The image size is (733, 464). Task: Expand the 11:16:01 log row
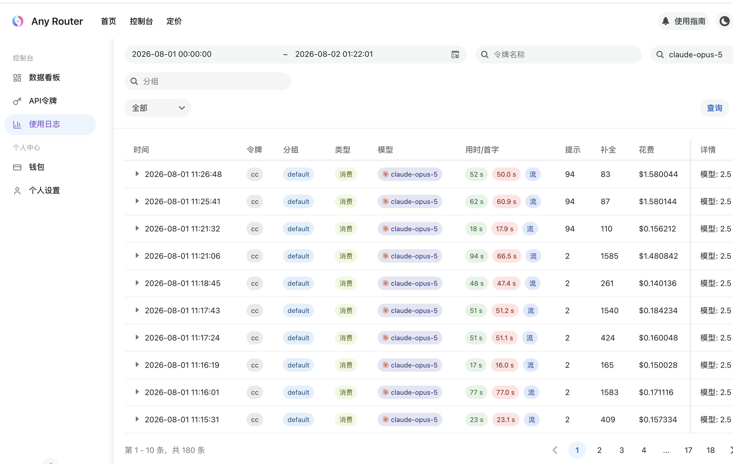pos(137,392)
